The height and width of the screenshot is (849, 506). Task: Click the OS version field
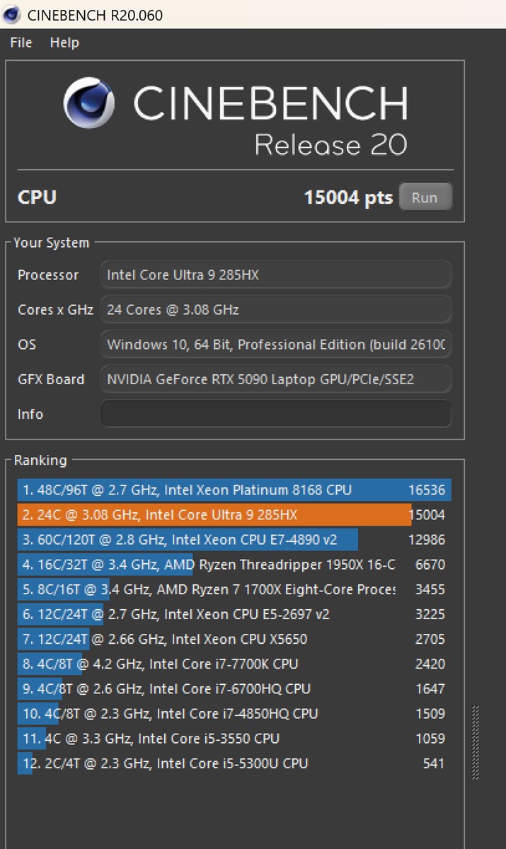coord(275,345)
